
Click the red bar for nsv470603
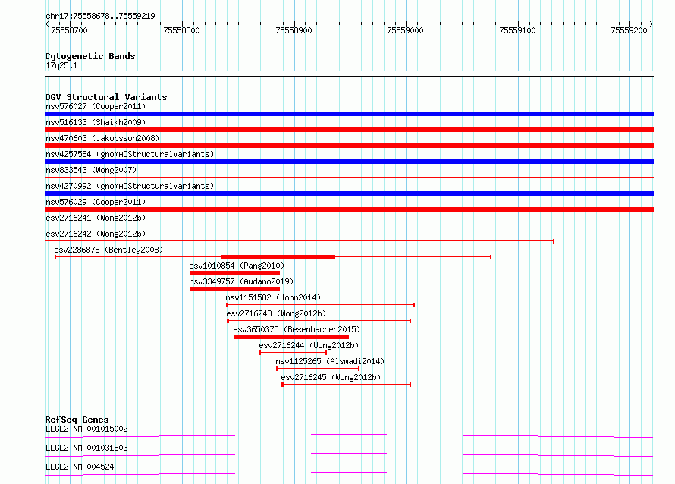[x=349, y=146]
